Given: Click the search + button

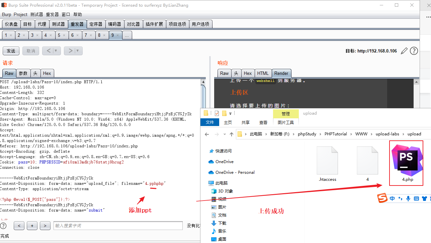Looking at the screenshot, I should 32,226.
